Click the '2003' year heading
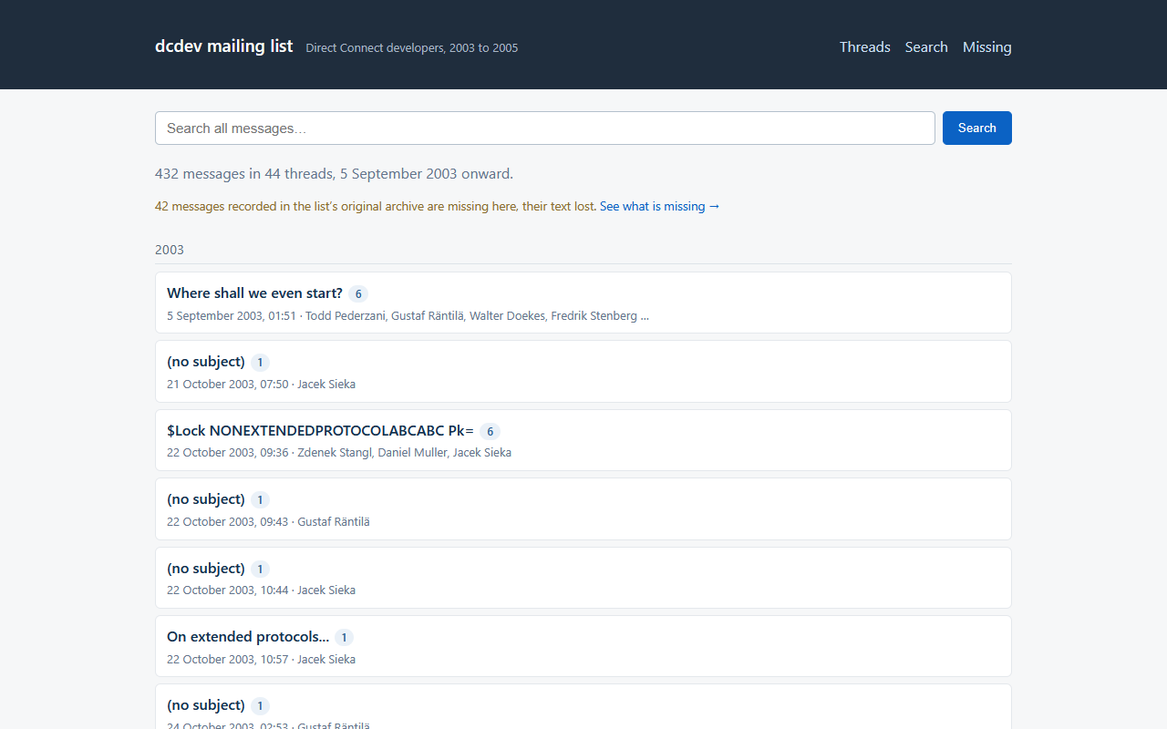1167x729 pixels. [x=170, y=250]
